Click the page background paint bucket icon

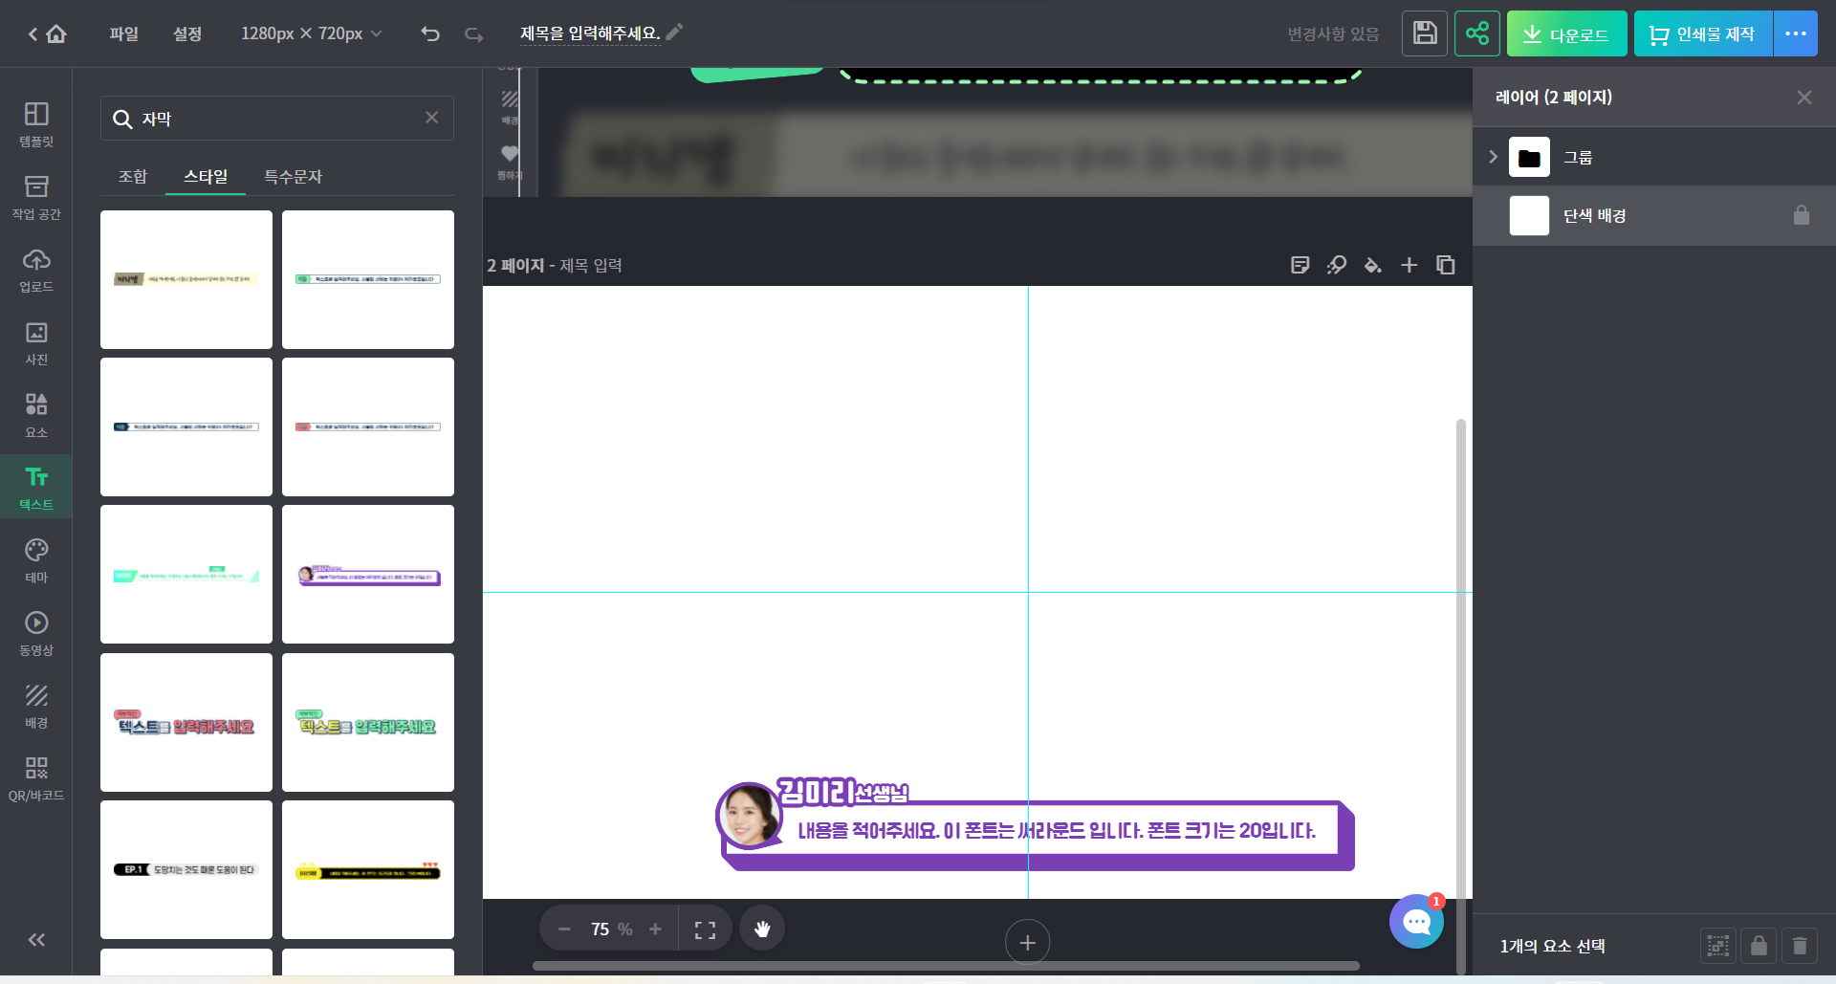[x=1373, y=265]
